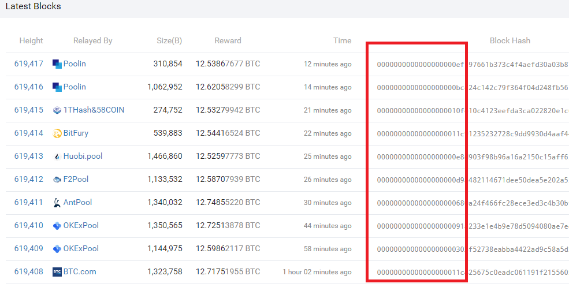Open block height 619,412
This screenshot has height=287, width=569.
(x=29, y=179)
